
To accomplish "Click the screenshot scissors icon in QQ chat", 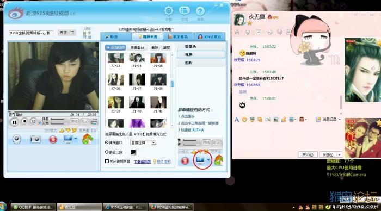I will pos(291,120).
